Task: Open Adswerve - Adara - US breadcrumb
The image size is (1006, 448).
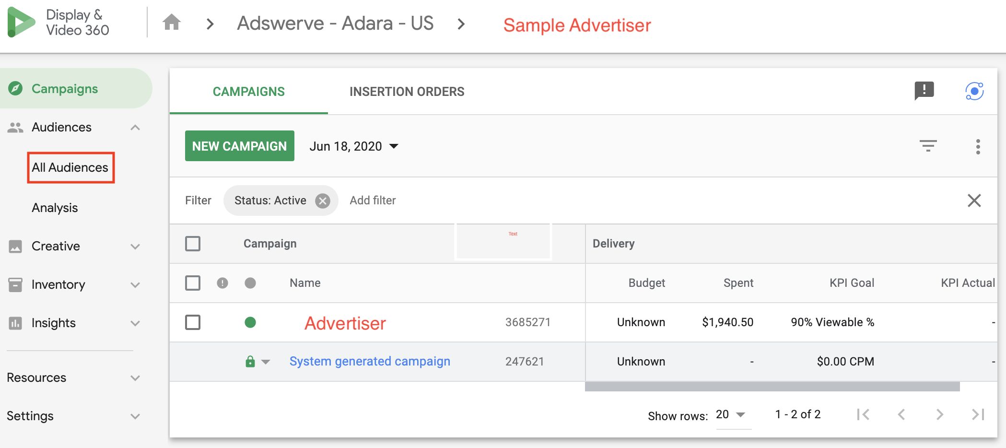Action: (335, 23)
